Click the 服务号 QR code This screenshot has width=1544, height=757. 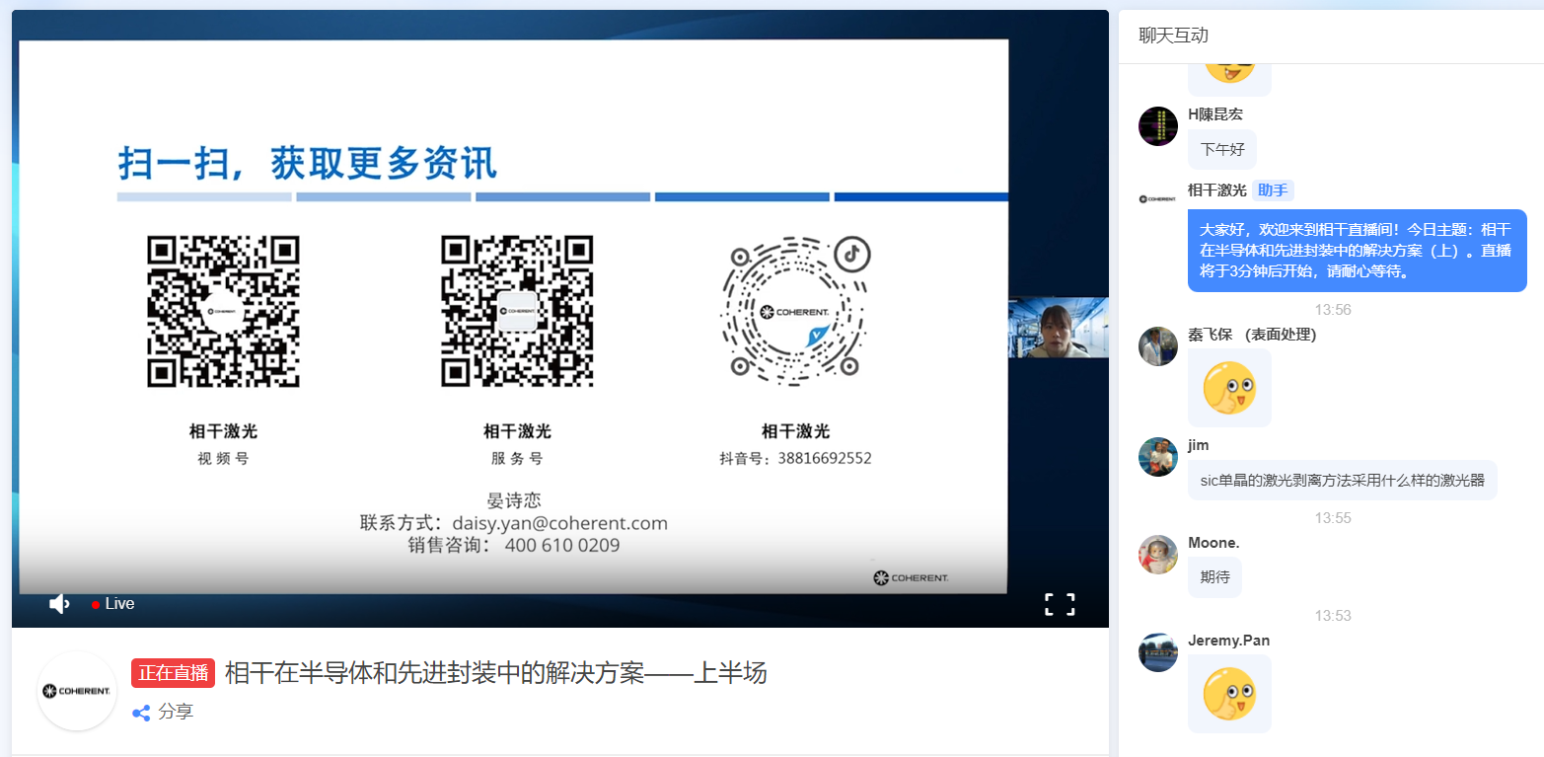[517, 311]
